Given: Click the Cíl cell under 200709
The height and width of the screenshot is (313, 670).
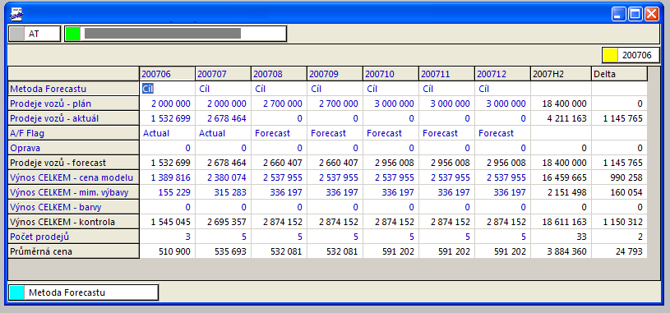Looking at the screenshot, I should pos(335,89).
